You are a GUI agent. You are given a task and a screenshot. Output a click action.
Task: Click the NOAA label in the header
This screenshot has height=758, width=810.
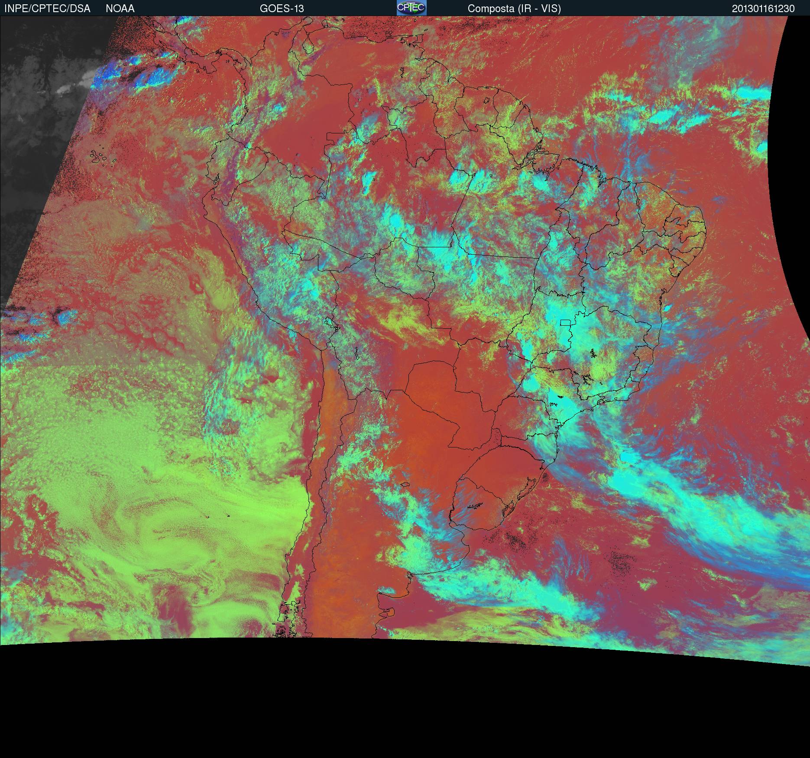click(120, 9)
